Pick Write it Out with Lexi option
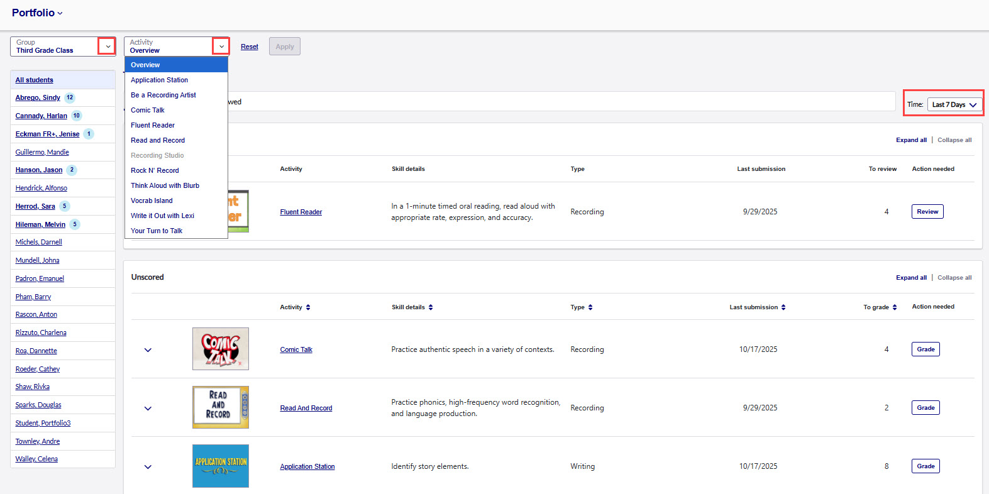This screenshot has width=989, height=494. point(162,216)
